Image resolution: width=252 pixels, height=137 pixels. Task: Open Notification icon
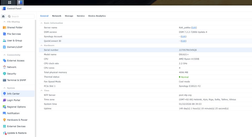[4, 113]
